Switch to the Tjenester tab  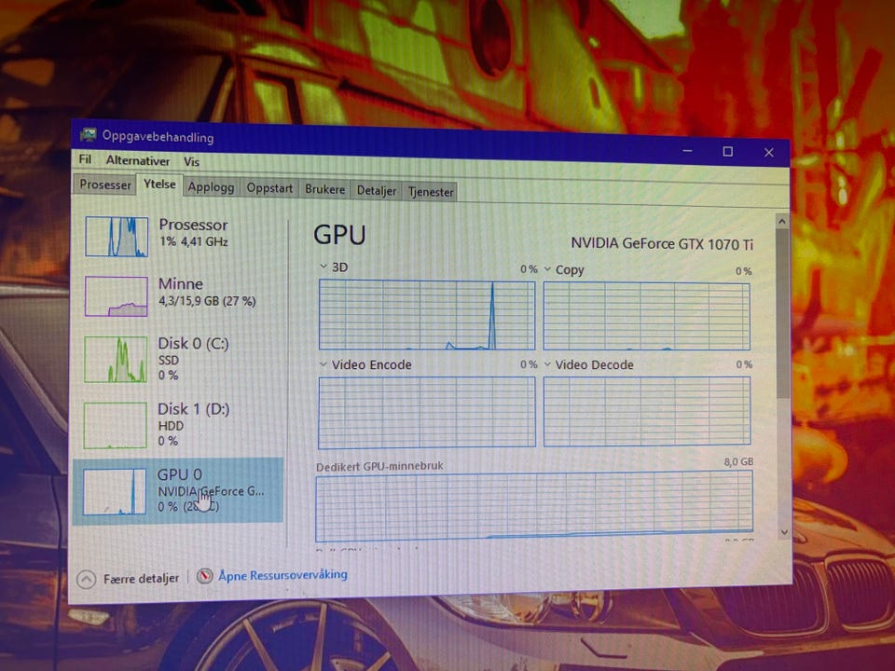pyautogui.click(x=431, y=192)
